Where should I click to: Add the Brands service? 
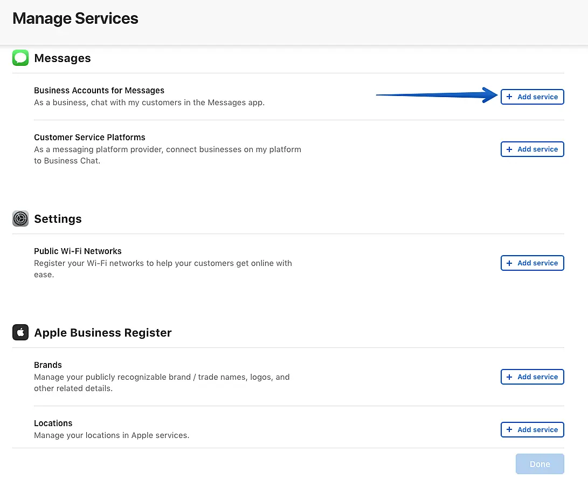coord(532,377)
